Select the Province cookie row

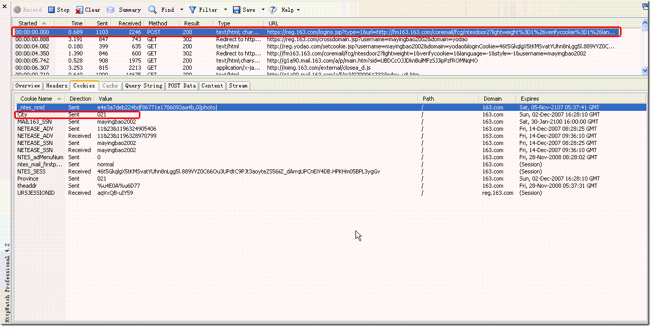[x=330, y=179]
